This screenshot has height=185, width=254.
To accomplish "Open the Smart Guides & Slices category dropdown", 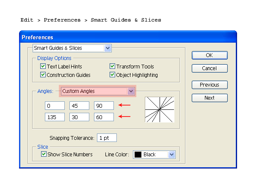I will 108,48.
